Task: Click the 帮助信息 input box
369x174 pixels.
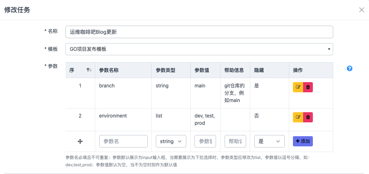Action: tap(235, 141)
